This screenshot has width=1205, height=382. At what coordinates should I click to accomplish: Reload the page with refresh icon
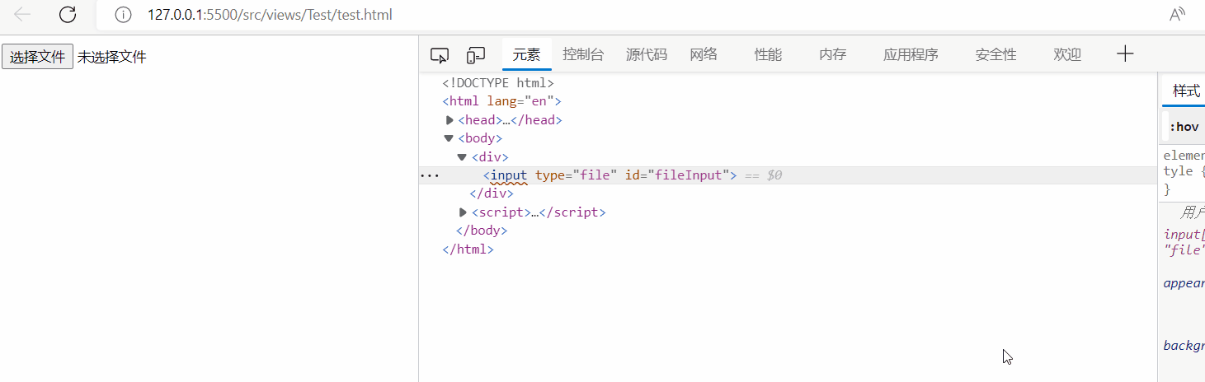click(68, 14)
